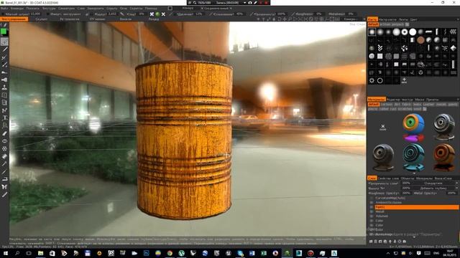
Task: Move layer down with arrow icon
Action: click(x=395, y=242)
